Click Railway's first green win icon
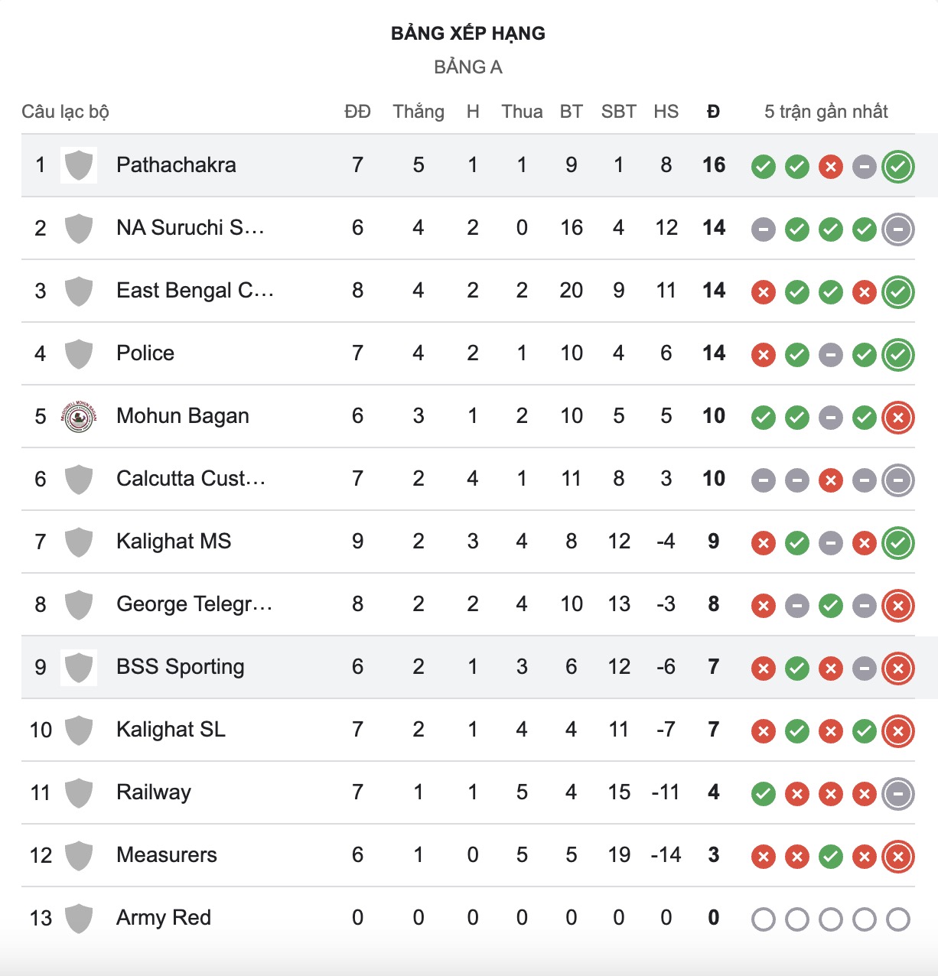The width and height of the screenshot is (938, 976). coord(764,794)
